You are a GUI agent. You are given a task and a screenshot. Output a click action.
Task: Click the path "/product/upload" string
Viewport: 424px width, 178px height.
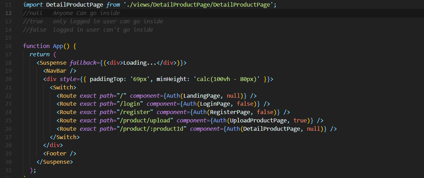(x=145, y=121)
